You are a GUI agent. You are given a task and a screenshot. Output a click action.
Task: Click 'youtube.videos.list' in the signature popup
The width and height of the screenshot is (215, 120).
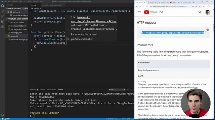pos(82,39)
